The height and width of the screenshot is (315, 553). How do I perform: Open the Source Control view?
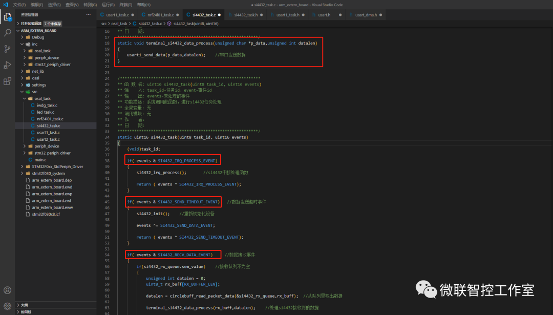point(7,49)
